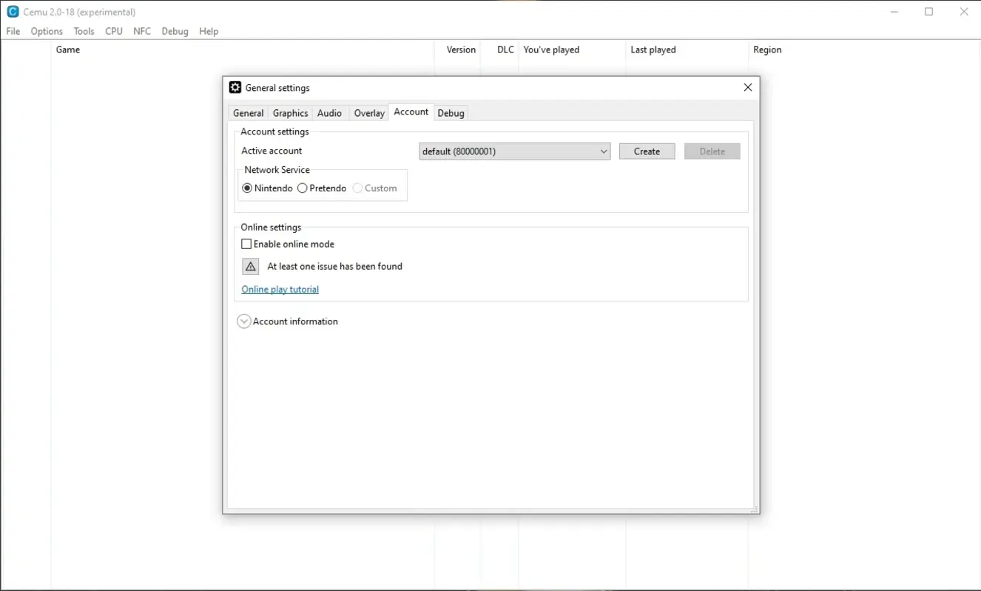
Task: Open the NFC menu
Action: (142, 31)
